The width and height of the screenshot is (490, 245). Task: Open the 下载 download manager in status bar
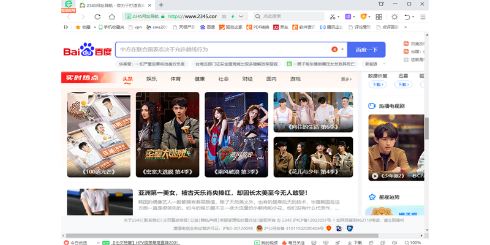(355, 243)
